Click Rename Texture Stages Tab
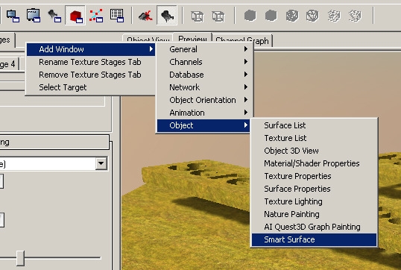The width and height of the screenshot is (401, 270). click(90, 62)
